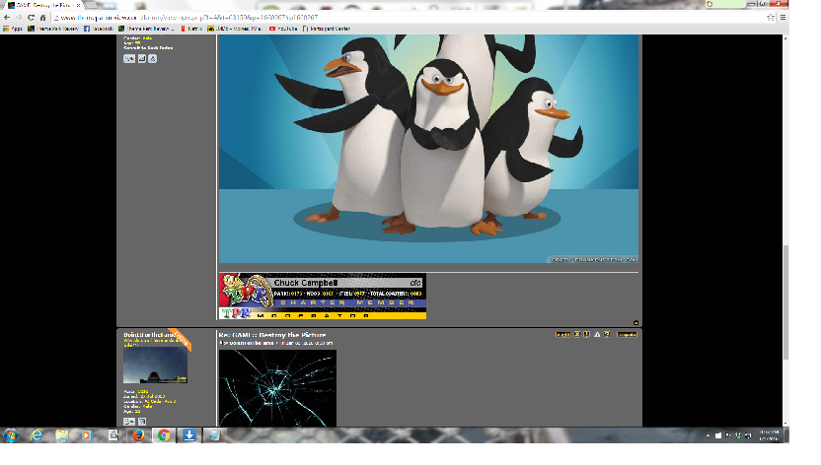Open the download manager taskbar icon
Viewport: 821px width, 465px height.
pos(189,435)
